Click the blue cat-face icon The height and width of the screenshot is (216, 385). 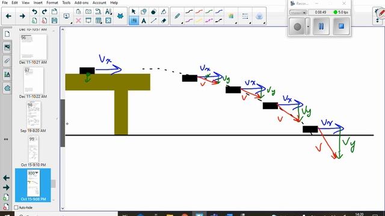(120, 16)
